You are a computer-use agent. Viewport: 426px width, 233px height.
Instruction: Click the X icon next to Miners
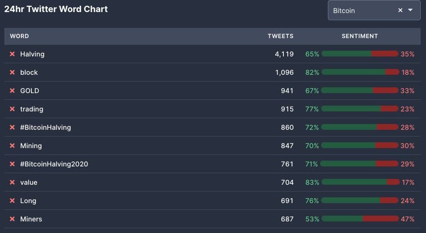(13, 219)
